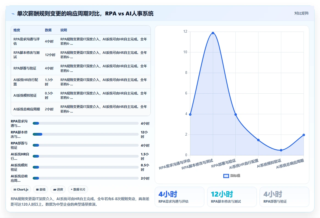Toggle the 指标值 legend swatch
The height and width of the screenshot is (218, 320).
pos(226,176)
